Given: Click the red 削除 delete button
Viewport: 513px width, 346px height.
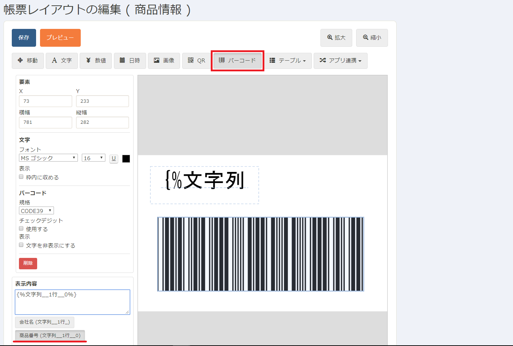Looking at the screenshot, I should coord(28,263).
